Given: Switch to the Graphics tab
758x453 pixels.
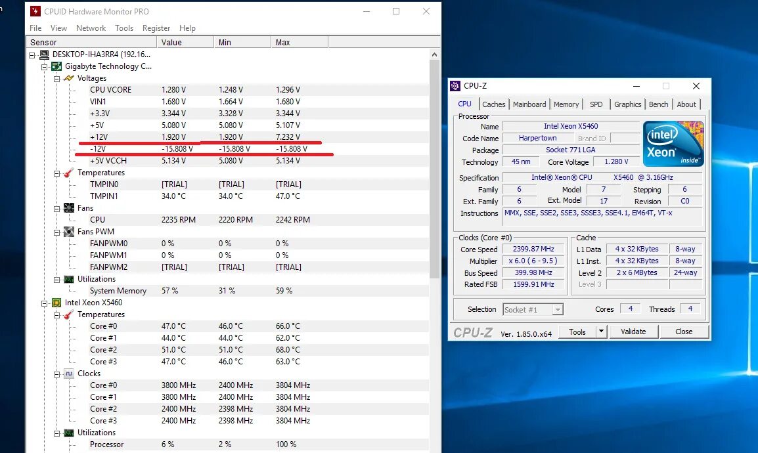Looking at the screenshot, I should tap(627, 104).
